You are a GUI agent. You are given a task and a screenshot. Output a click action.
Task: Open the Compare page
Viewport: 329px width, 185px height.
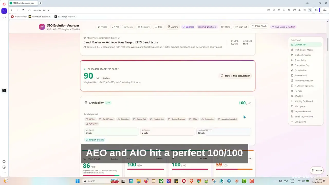(144, 27)
